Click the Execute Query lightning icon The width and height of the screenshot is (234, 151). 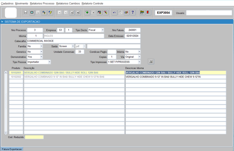(x=50, y=12)
